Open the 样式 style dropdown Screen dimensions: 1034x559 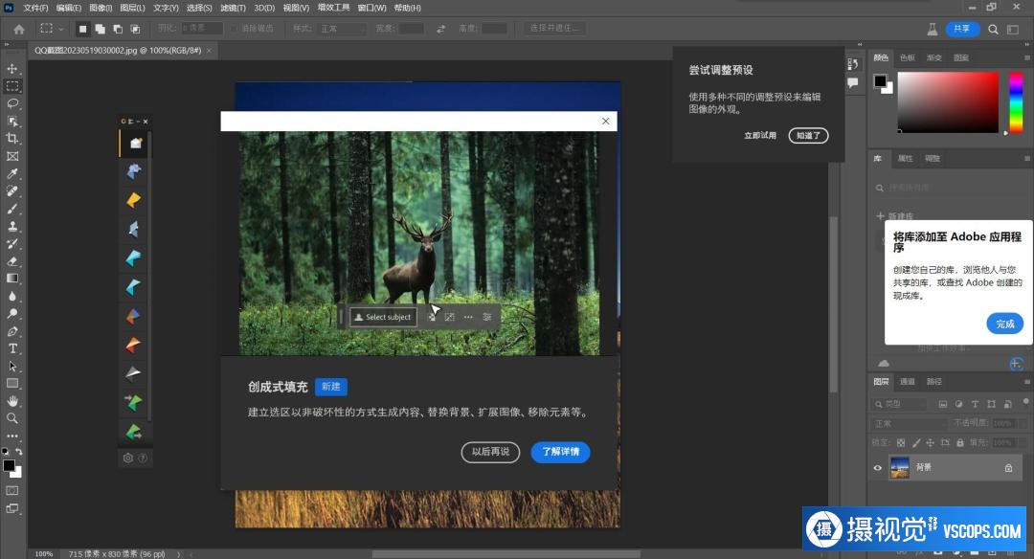tap(342, 29)
